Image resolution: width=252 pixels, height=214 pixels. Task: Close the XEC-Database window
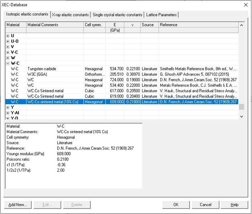pyautogui.click(x=245, y=5)
